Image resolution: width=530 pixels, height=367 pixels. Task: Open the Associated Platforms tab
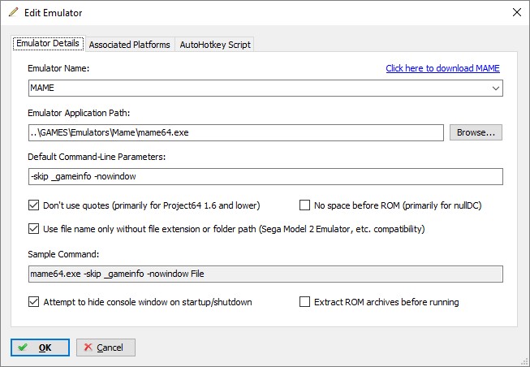pos(130,45)
